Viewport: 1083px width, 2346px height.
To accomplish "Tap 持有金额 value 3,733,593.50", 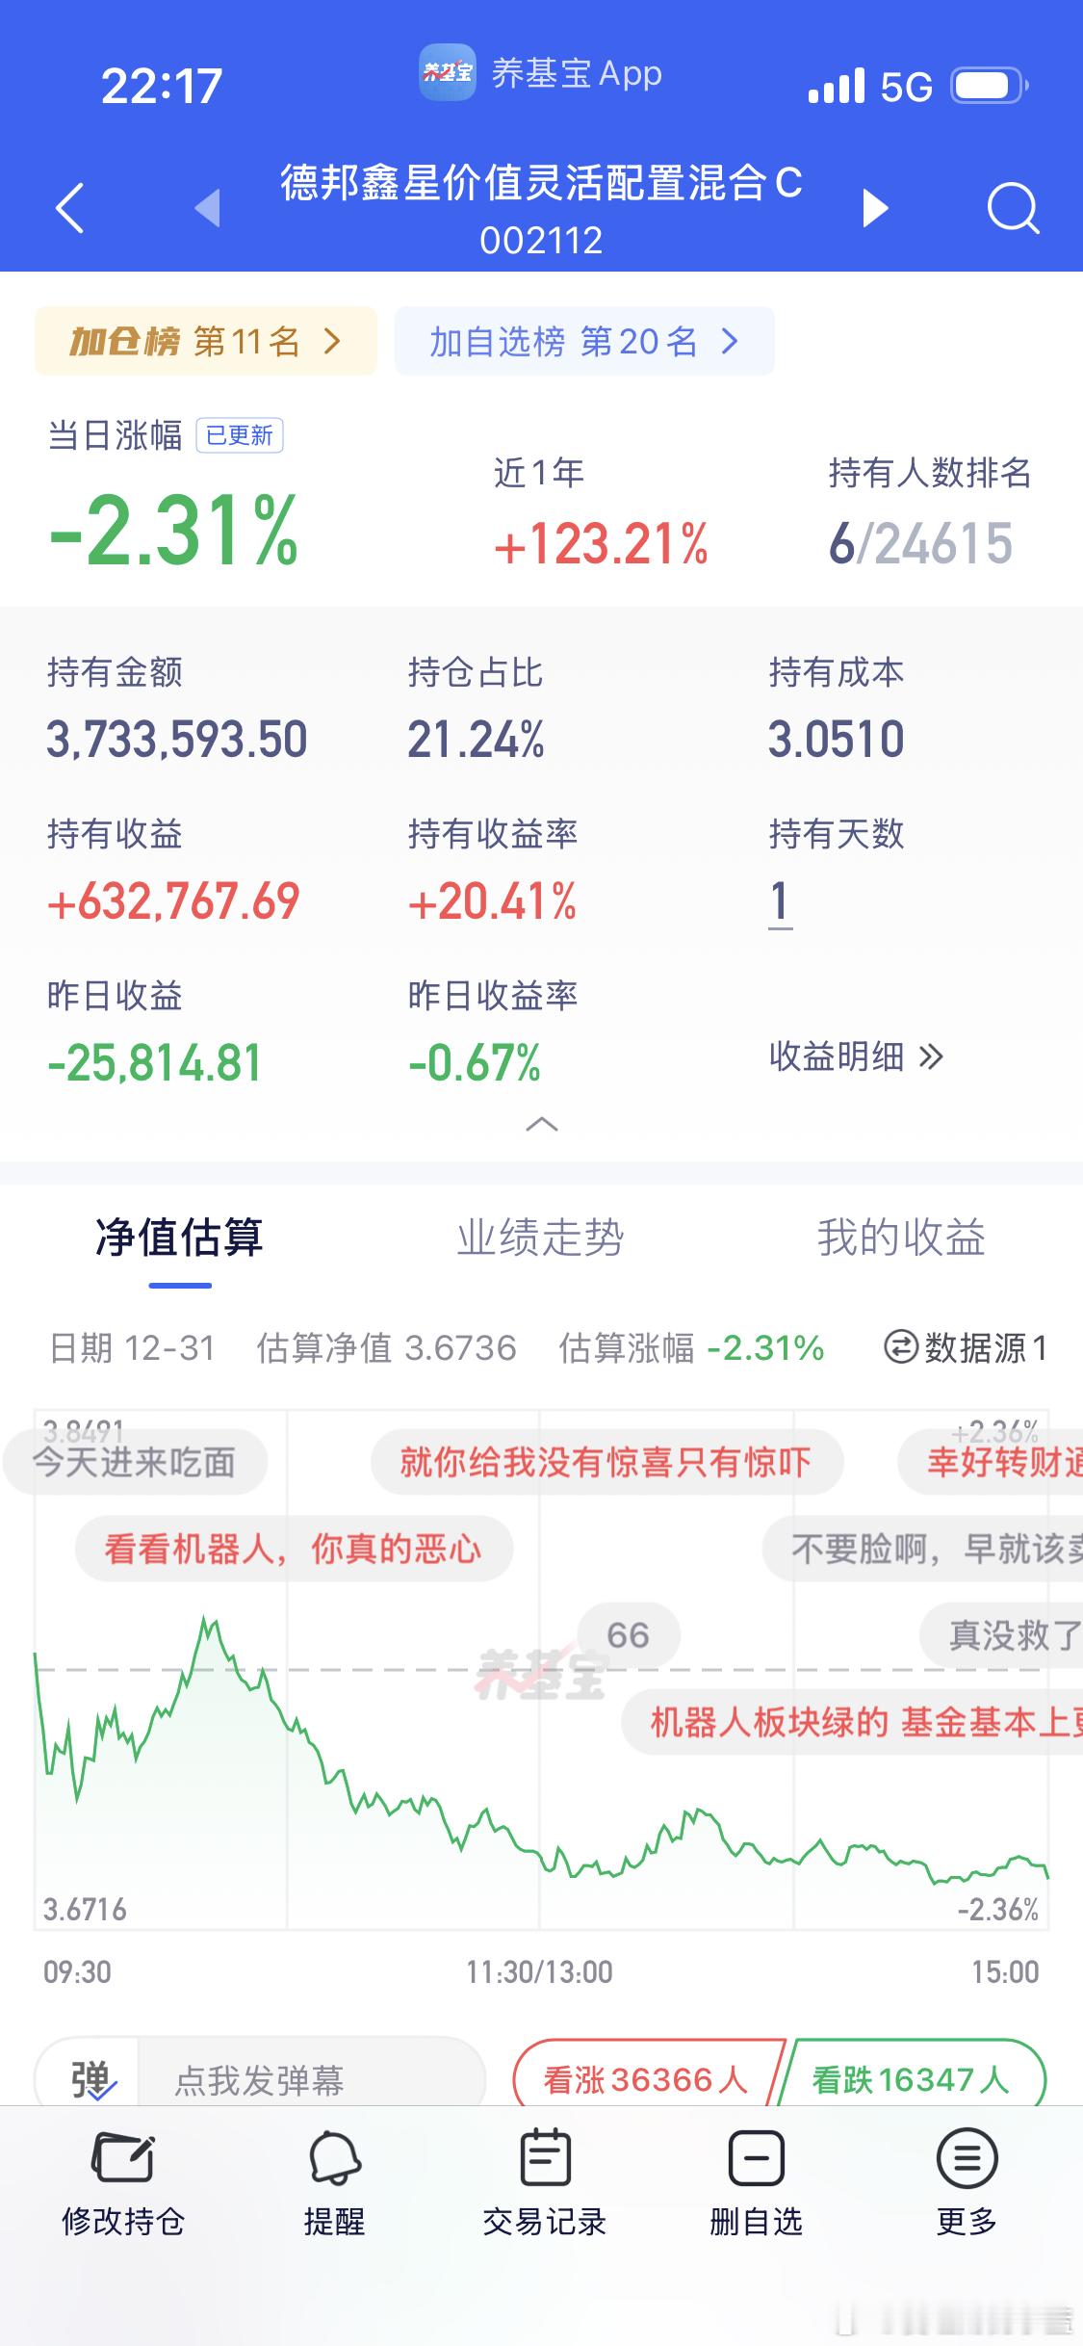I will coord(177,740).
